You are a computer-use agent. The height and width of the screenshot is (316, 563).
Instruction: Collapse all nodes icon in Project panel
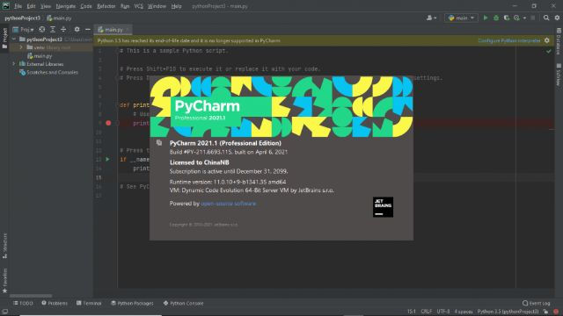(x=63, y=29)
